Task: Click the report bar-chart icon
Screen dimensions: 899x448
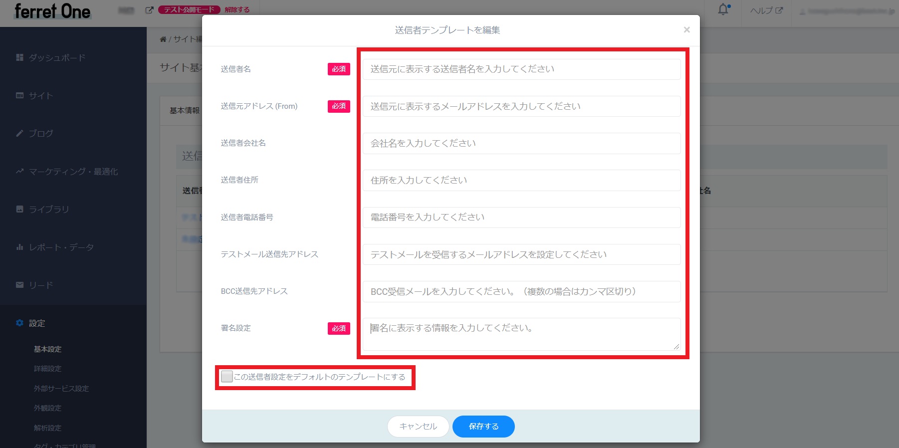Action: point(20,247)
